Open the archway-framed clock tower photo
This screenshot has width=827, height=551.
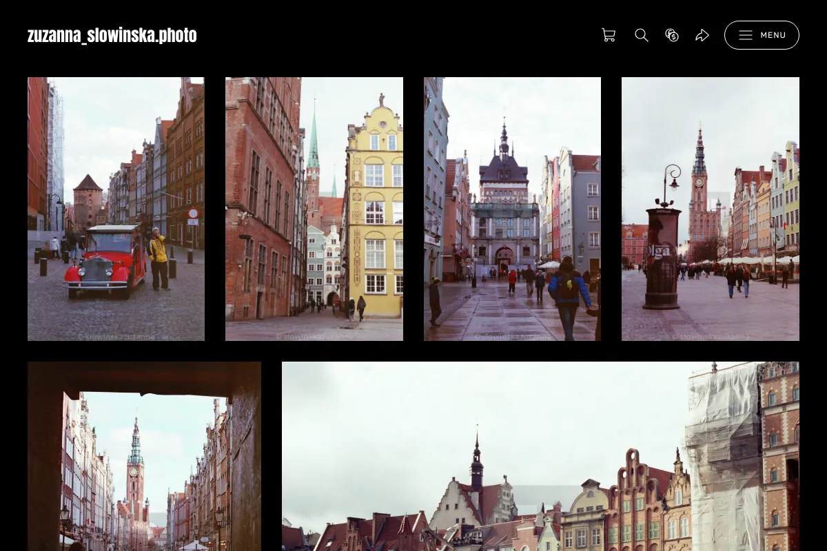144,456
